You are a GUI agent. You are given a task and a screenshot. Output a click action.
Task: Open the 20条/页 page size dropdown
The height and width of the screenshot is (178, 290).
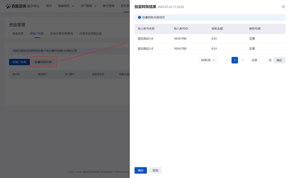pos(208,60)
